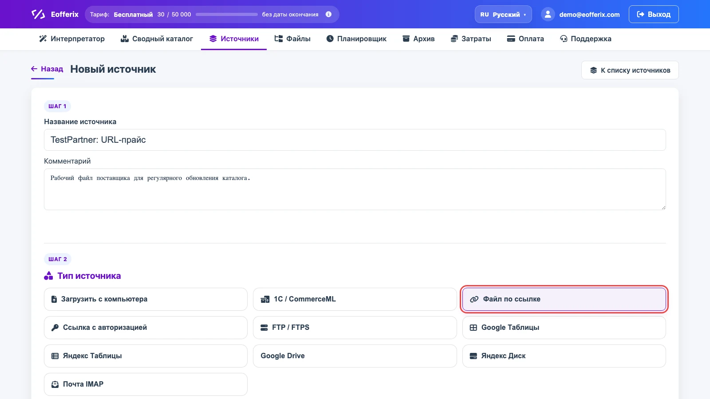Open the Планировщик tab

[x=356, y=39]
